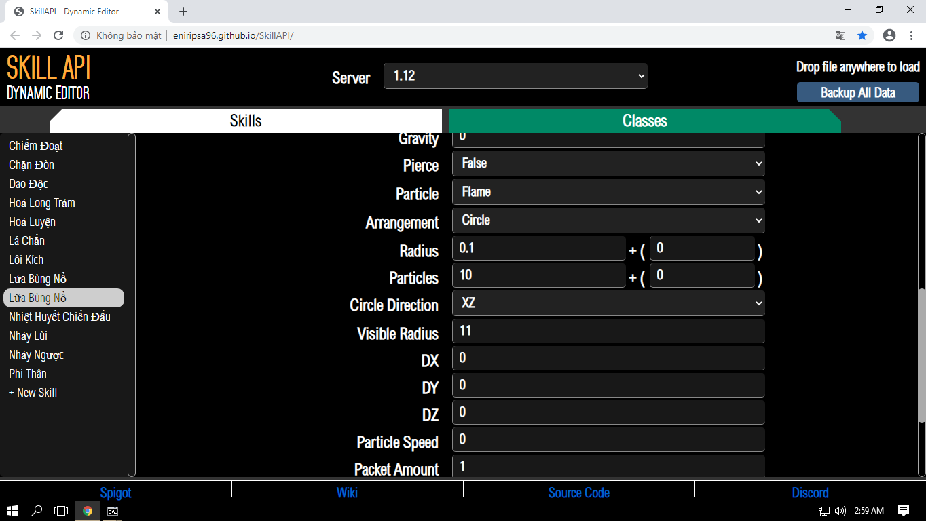Open the Windows Start menu
This screenshot has width=926, height=521.
coord(12,511)
